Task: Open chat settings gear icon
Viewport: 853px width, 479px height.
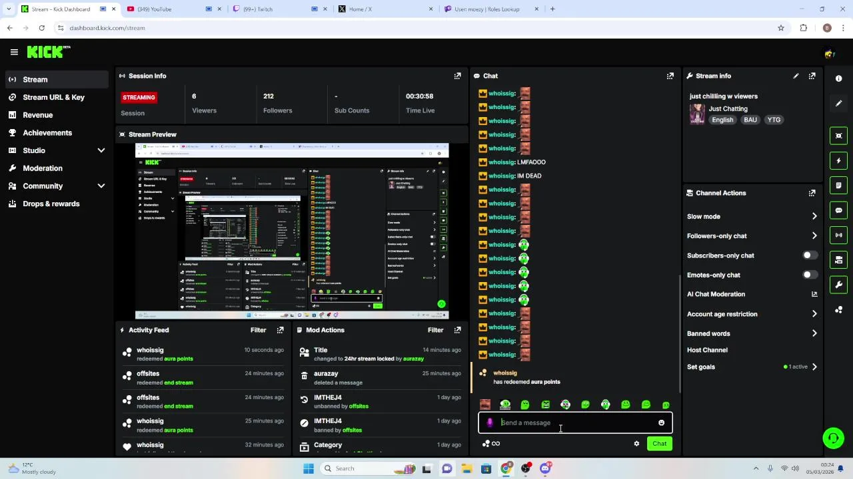Action: 636,444
